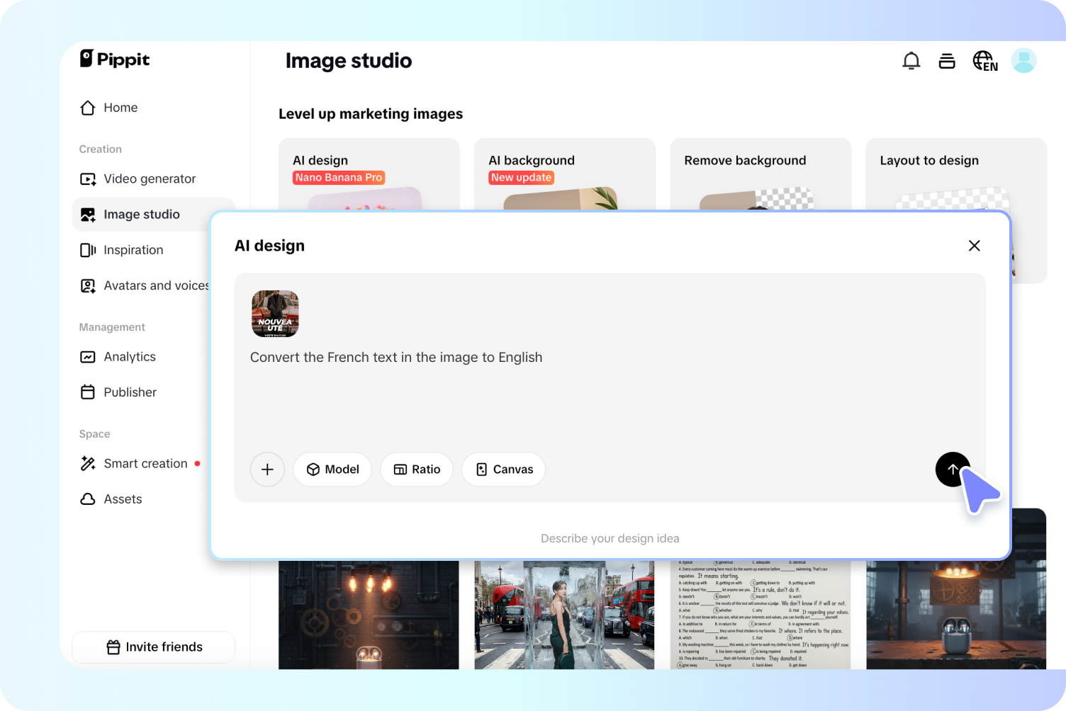Open the Model selector

(x=332, y=469)
